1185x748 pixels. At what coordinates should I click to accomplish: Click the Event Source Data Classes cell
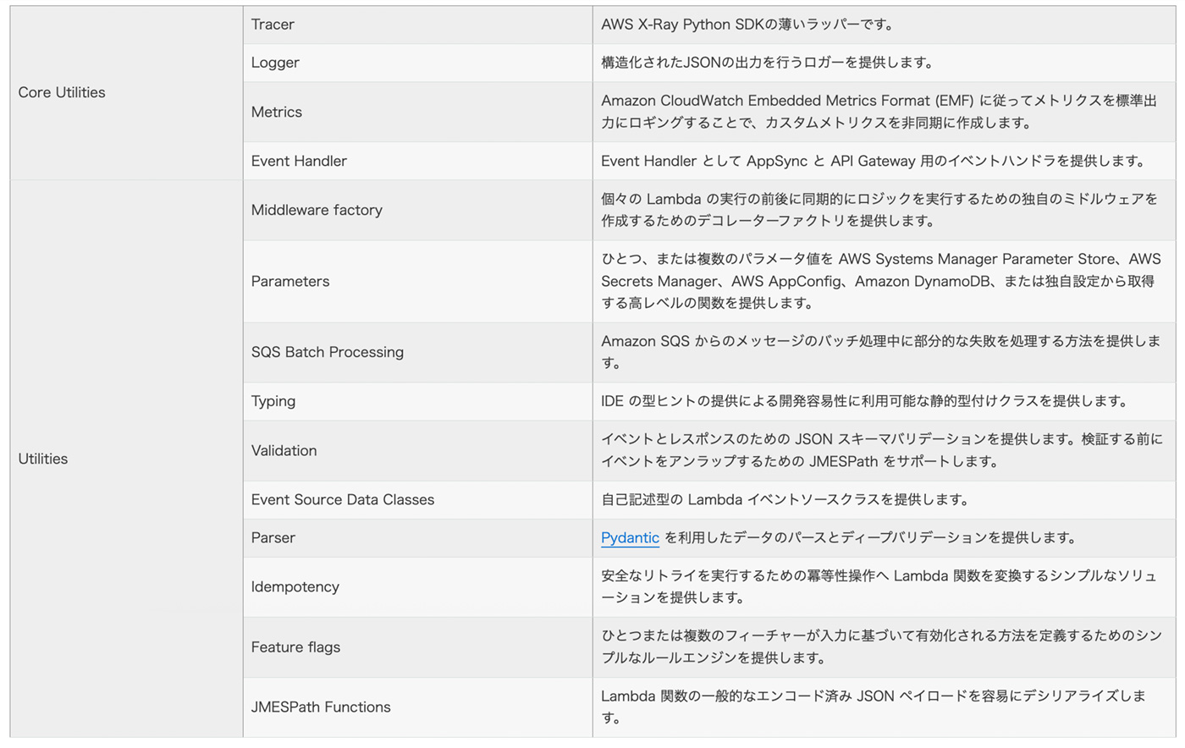418,500
